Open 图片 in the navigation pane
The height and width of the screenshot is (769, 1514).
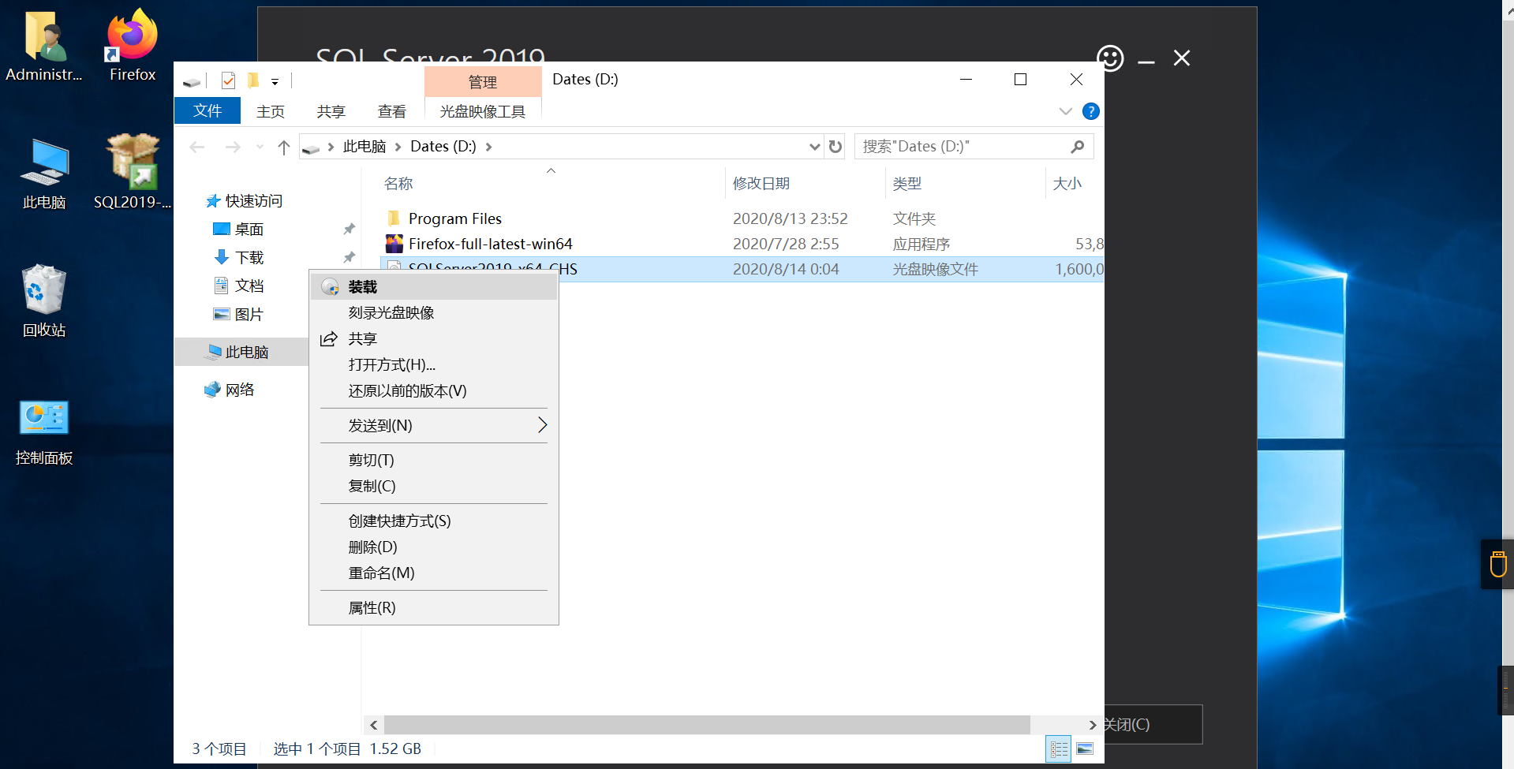coord(249,315)
